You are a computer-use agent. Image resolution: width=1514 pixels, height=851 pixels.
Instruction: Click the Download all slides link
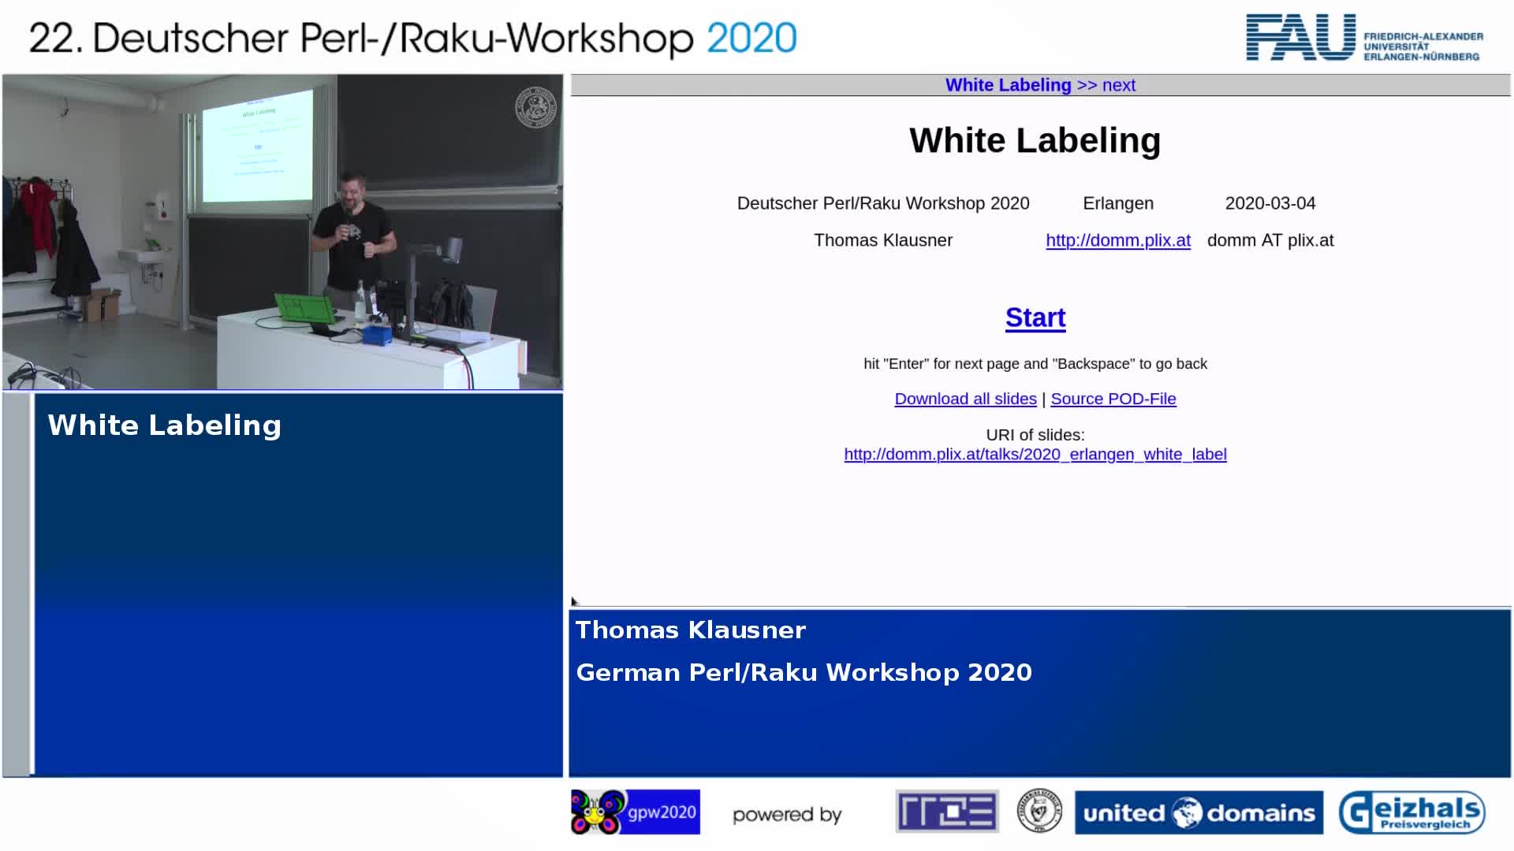965,399
